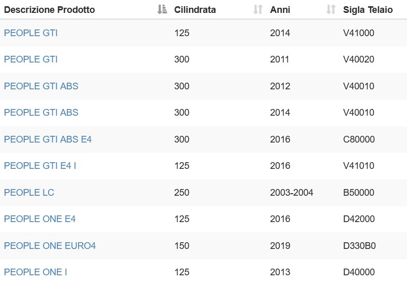The height and width of the screenshot is (282, 407).
Task: Click Anni column header text
Action: pos(280,10)
